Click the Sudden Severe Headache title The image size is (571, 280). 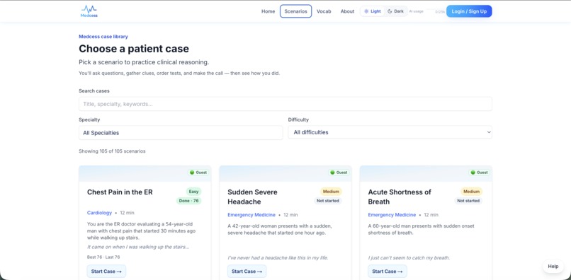tap(252, 197)
